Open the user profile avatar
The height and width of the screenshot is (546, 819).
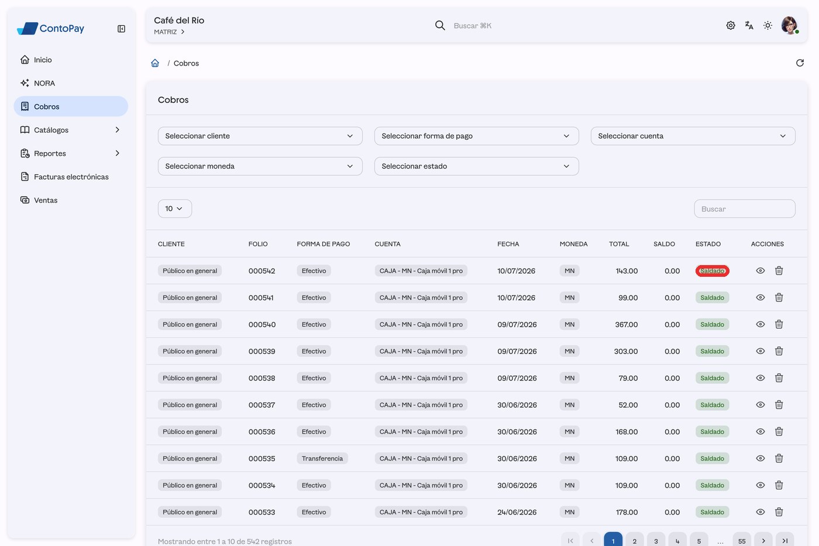coord(790,25)
